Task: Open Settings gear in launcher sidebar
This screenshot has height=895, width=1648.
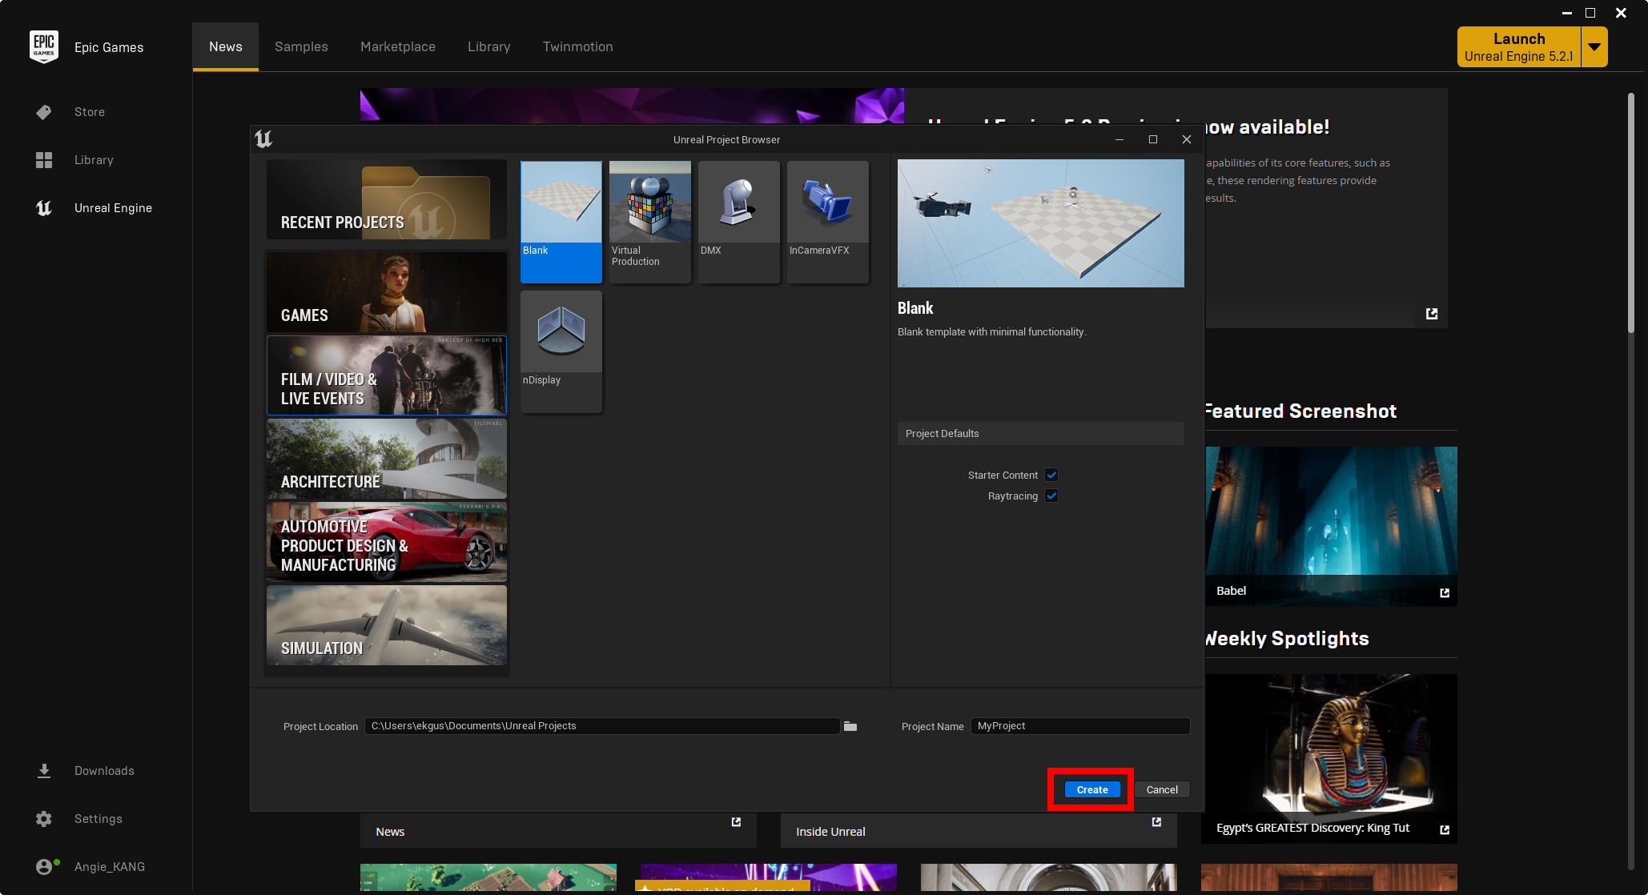Action: click(x=44, y=819)
